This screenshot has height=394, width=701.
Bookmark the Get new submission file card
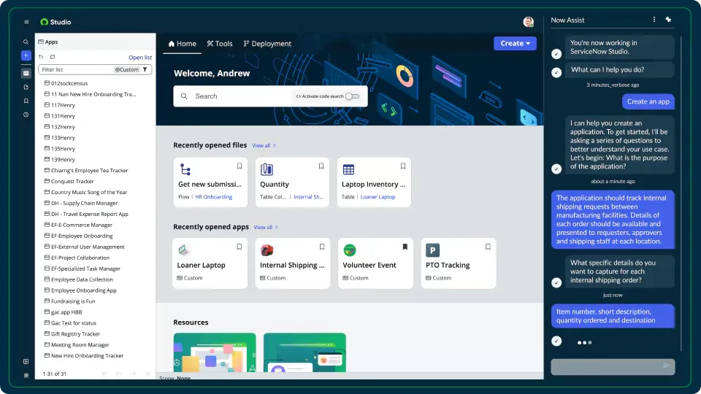click(x=240, y=166)
